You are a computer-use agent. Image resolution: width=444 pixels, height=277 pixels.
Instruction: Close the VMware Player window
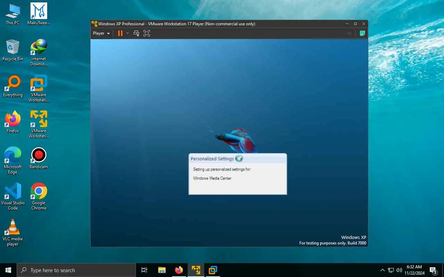(364, 24)
